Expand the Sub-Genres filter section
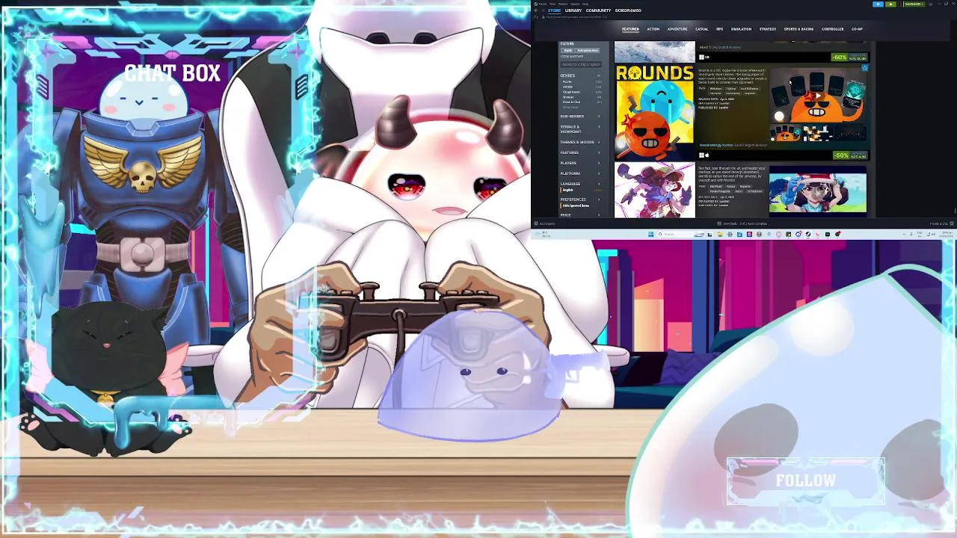This screenshot has width=957, height=538. click(581, 116)
